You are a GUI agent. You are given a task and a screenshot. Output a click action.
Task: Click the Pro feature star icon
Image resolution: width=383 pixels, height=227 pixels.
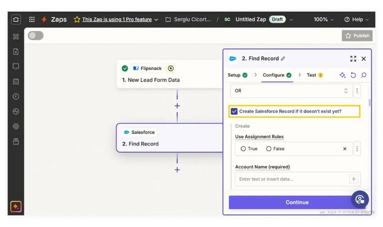(77, 19)
